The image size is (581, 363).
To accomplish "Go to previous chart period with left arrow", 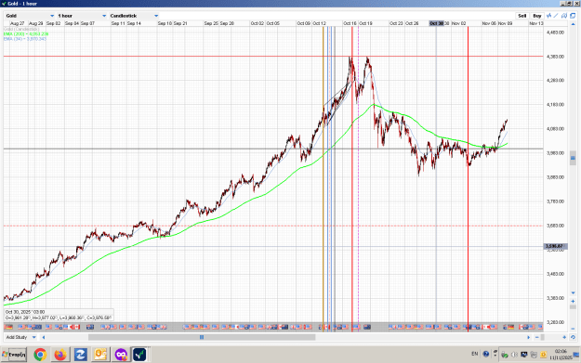I will tap(44, 337).
